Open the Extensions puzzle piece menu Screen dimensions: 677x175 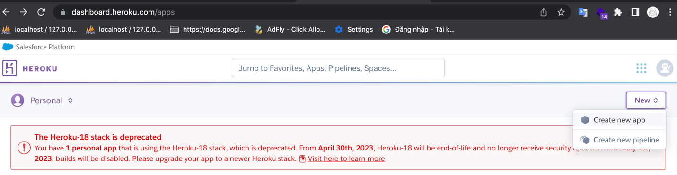pyautogui.click(x=618, y=12)
